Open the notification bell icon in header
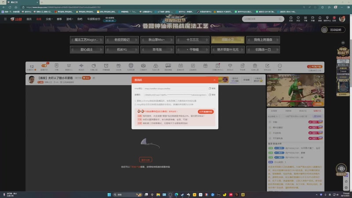Viewport: 352px width, 198px height. pyautogui.click(x=320, y=18)
